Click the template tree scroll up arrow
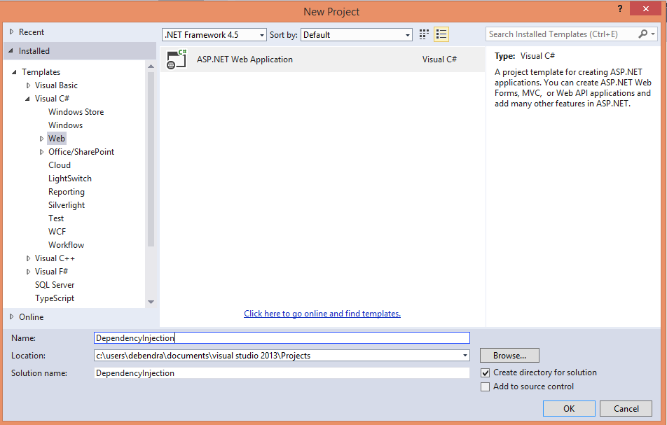Viewport: 667px width, 425px height. [x=151, y=67]
